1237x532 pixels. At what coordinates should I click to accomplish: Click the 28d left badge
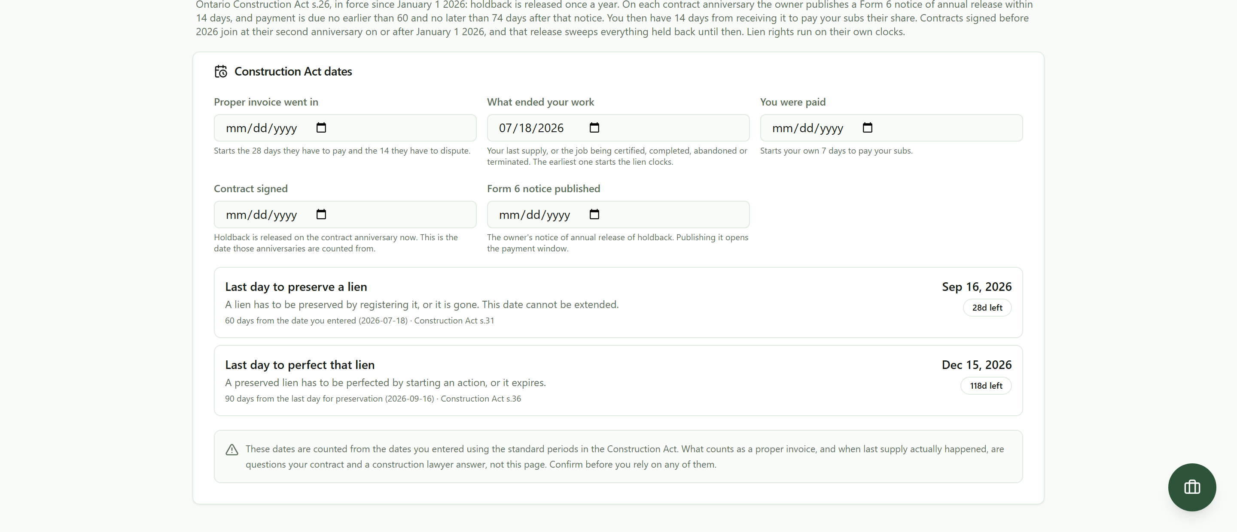(x=987, y=308)
